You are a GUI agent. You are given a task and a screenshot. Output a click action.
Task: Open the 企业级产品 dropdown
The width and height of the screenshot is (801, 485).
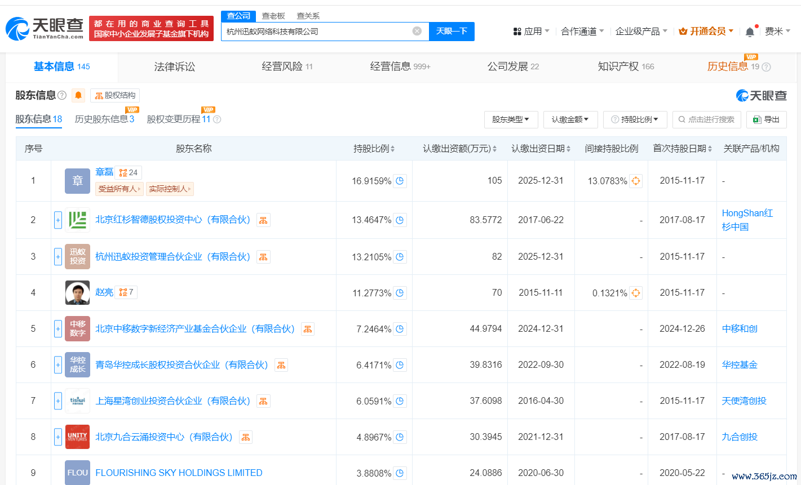pos(641,32)
